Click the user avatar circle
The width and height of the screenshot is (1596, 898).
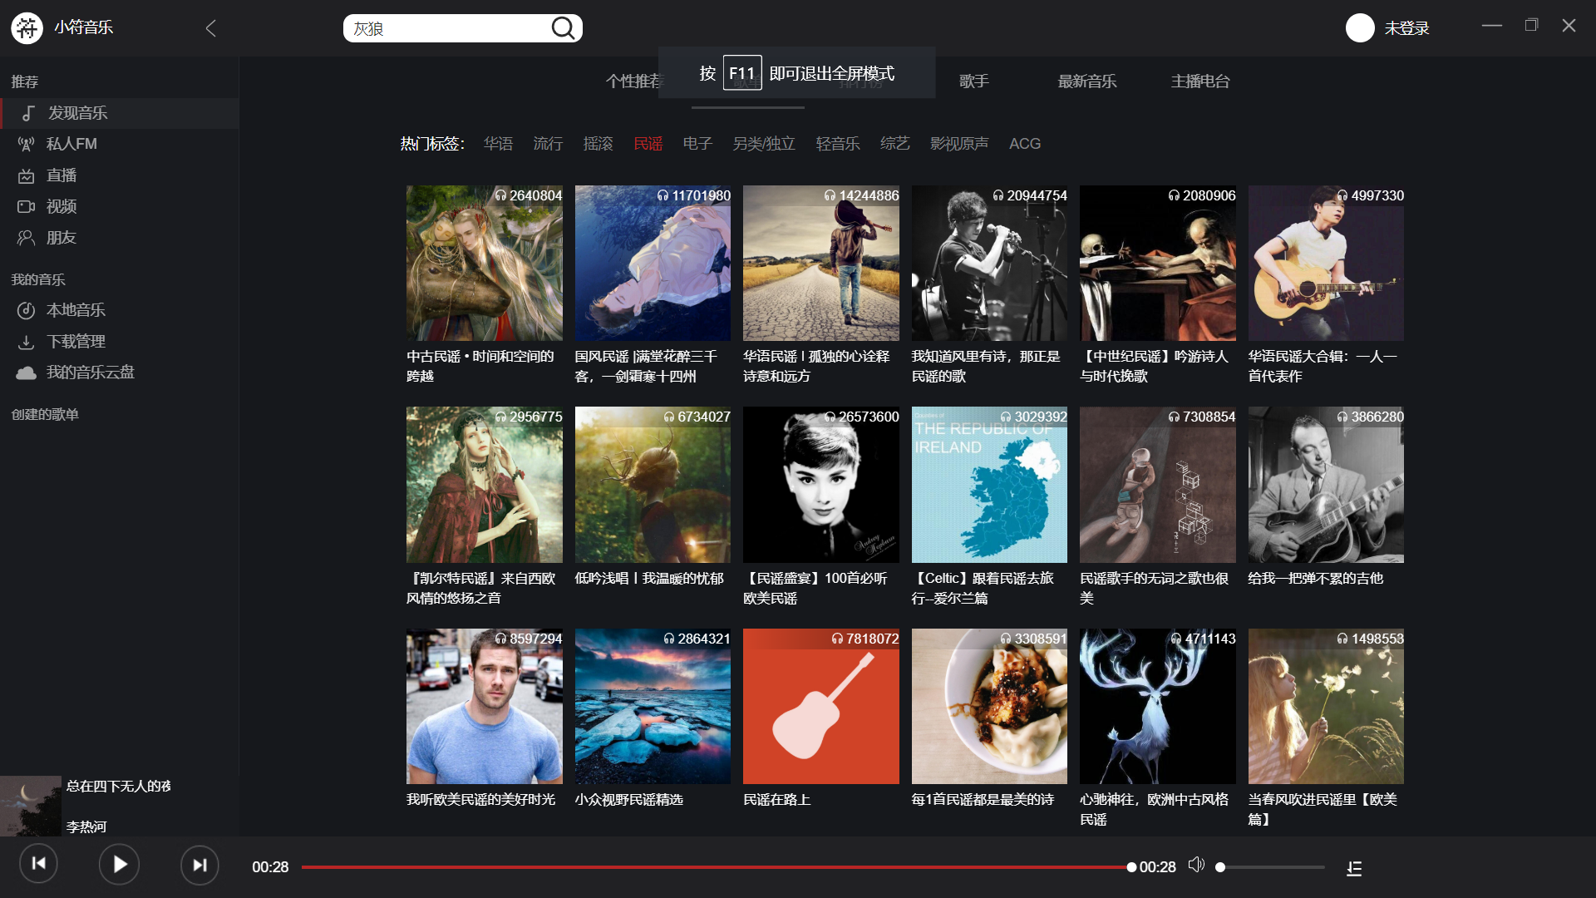(1360, 28)
